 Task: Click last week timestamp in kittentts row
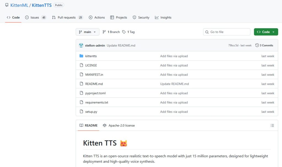[x=268, y=56]
